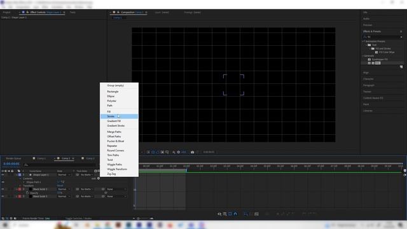The height and width of the screenshot is (229, 407).
Task: Select Trim Paths menu entry
Action: (119, 155)
